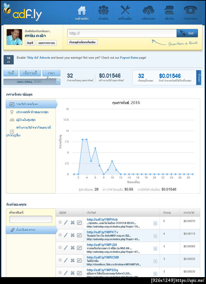Tick checkbox for 1WP2Gq link row
The height and width of the screenshot is (284, 206).
pyautogui.click(x=60, y=272)
